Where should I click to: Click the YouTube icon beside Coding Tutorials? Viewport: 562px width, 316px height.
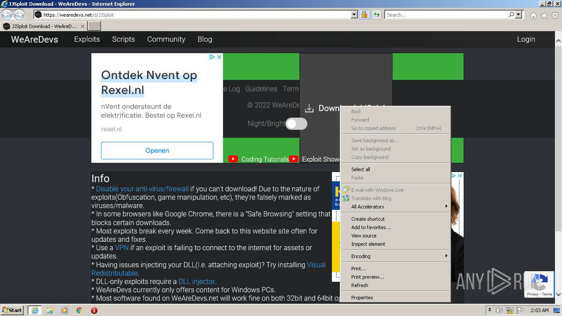tap(233, 159)
